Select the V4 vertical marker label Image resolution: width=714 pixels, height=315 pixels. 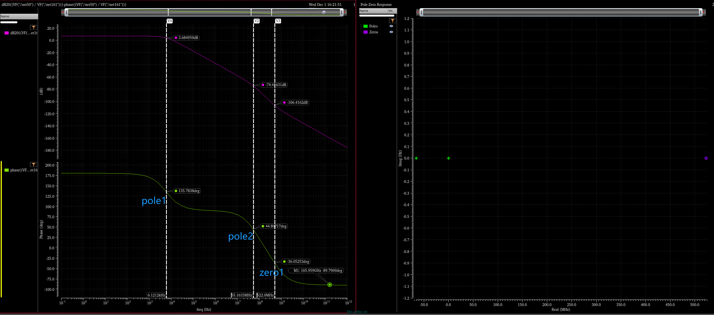pyautogui.click(x=170, y=21)
